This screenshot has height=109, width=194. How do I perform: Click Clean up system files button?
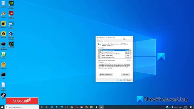(106, 74)
